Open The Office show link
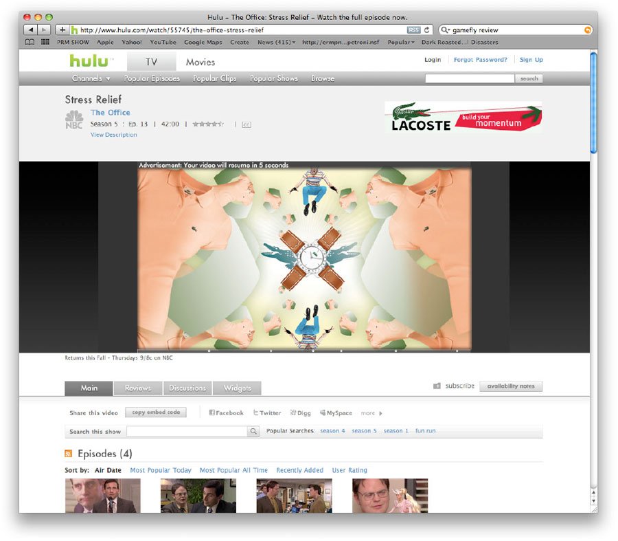Image resolution: width=618 pixels, height=541 pixels. pyautogui.click(x=111, y=113)
